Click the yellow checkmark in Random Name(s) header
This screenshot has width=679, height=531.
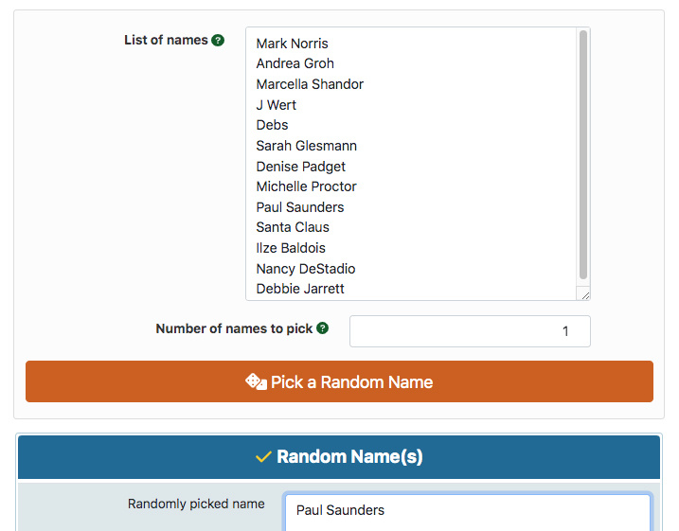263,456
